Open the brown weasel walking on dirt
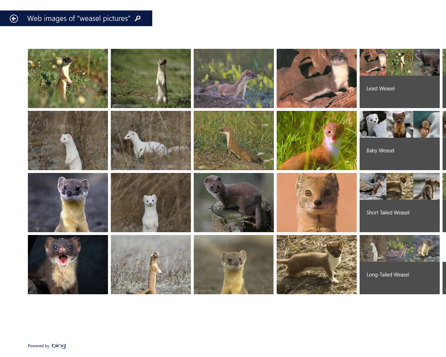This screenshot has width=446, height=357. pyautogui.click(x=317, y=265)
